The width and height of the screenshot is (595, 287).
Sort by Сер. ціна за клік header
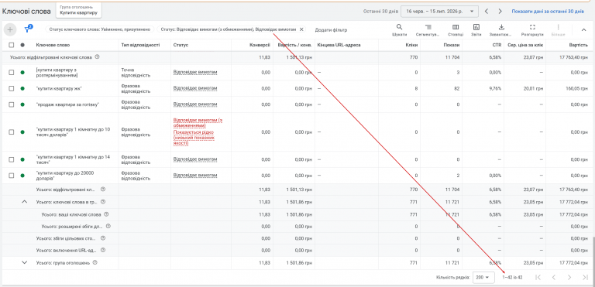point(525,45)
